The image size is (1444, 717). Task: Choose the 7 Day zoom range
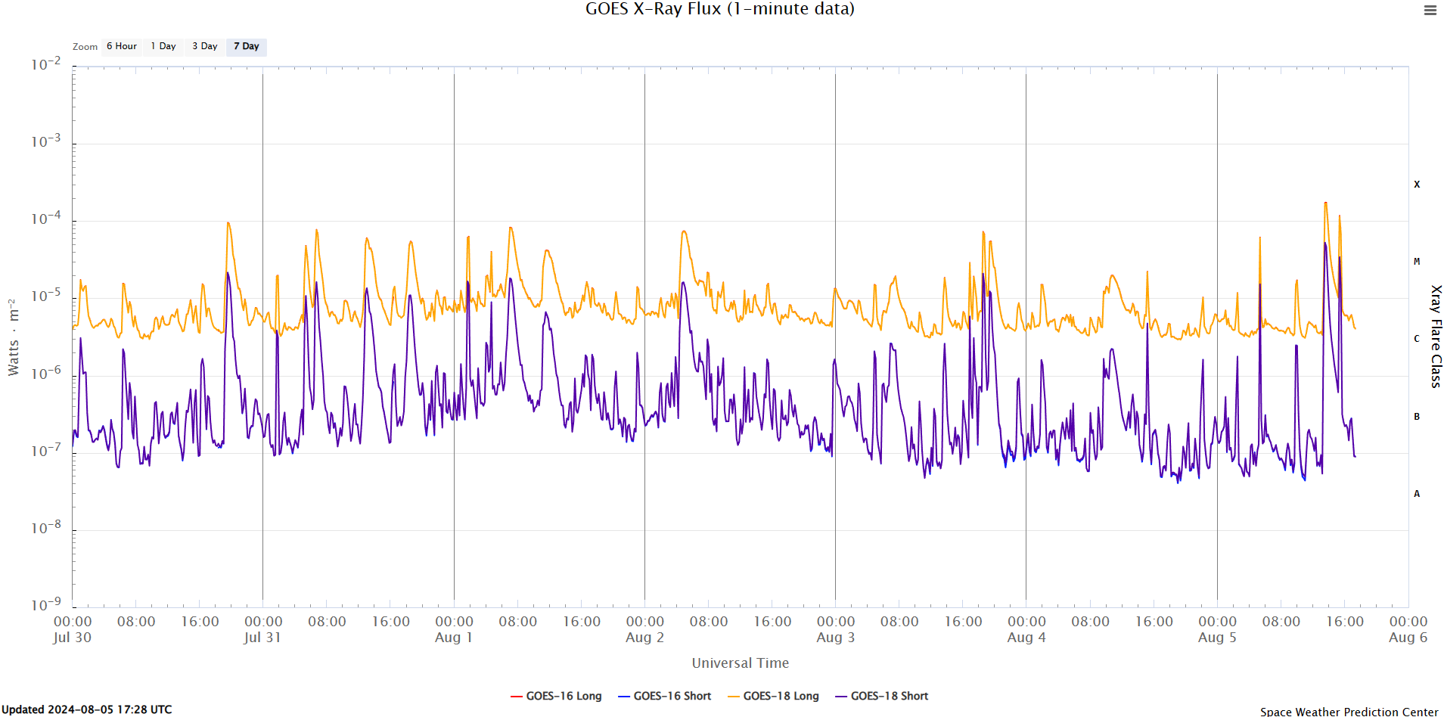[x=246, y=46]
